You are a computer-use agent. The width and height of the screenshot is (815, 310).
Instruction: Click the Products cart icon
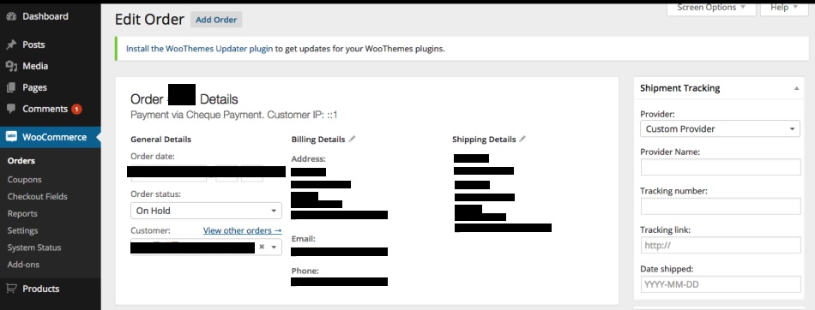coord(11,289)
